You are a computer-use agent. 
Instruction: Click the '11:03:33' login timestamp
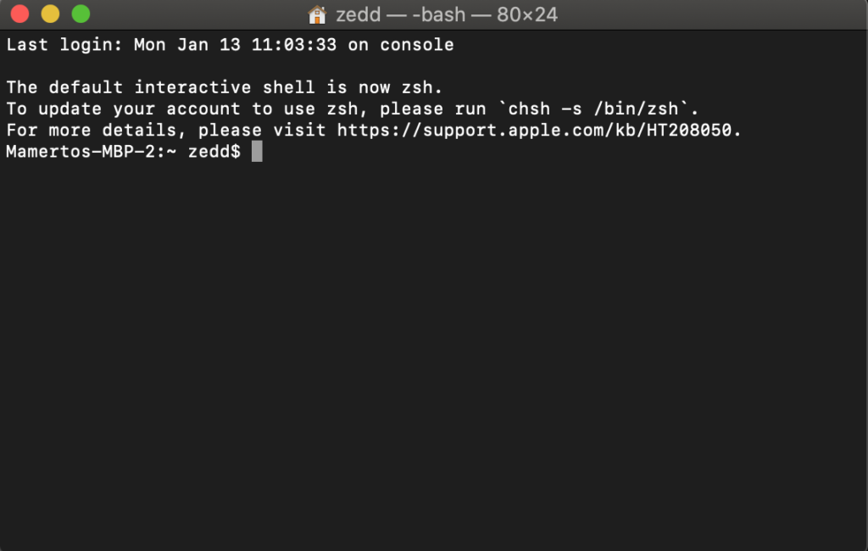tap(294, 45)
